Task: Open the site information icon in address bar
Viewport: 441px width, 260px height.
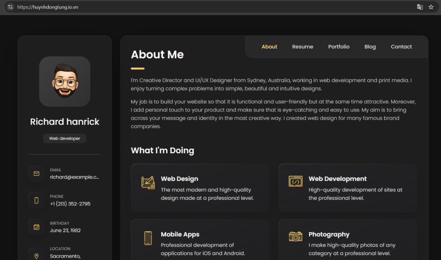Action: point(10,7)
